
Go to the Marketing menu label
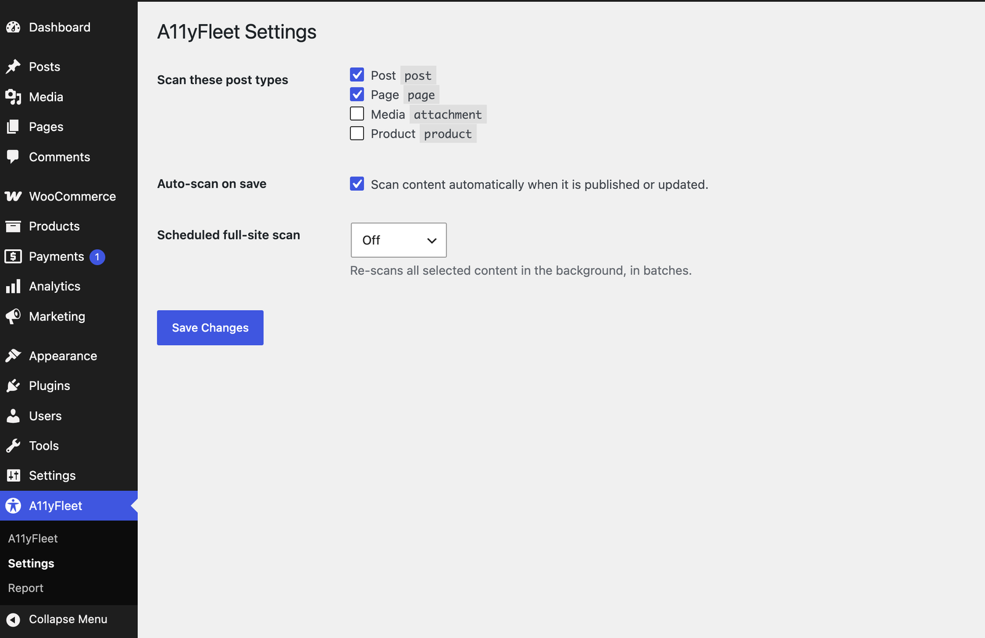[x=57, y=316]
